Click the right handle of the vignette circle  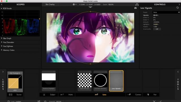117,38
